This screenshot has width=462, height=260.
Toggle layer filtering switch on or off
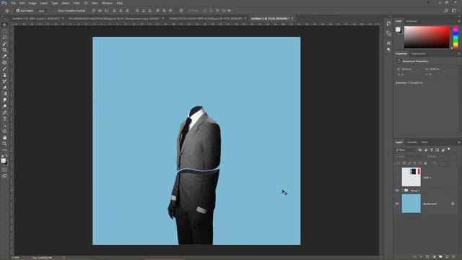tap(449, 149)
